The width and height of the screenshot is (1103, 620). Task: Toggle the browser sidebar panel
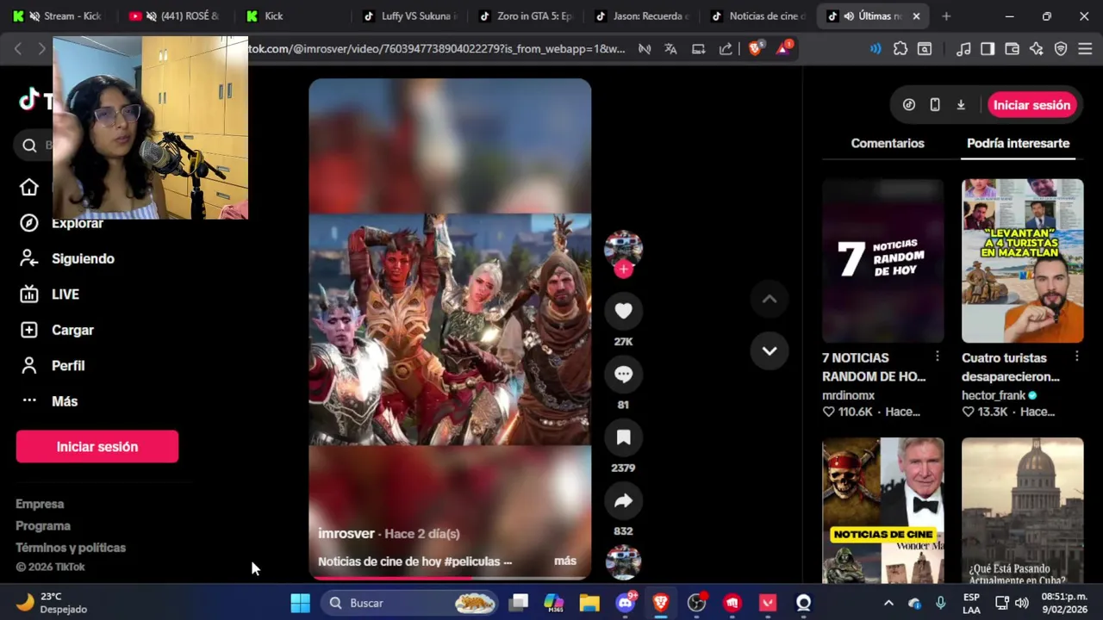tap(988, 49)
